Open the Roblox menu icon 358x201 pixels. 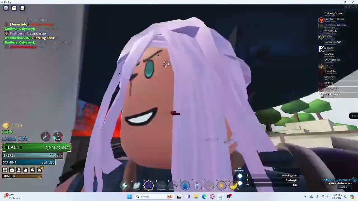(x=6, y=8)
